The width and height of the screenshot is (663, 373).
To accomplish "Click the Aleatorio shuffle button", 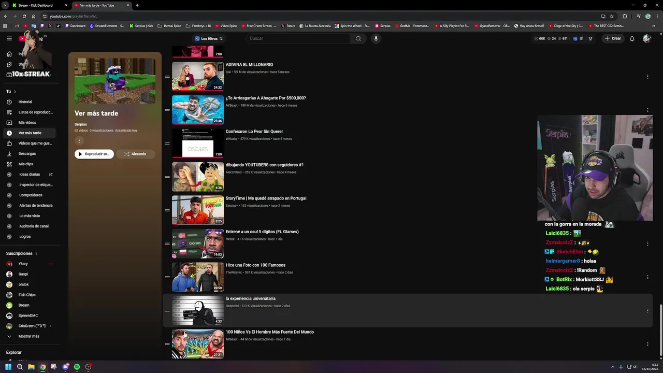I will pyautogui.click(x=135, y=154).
